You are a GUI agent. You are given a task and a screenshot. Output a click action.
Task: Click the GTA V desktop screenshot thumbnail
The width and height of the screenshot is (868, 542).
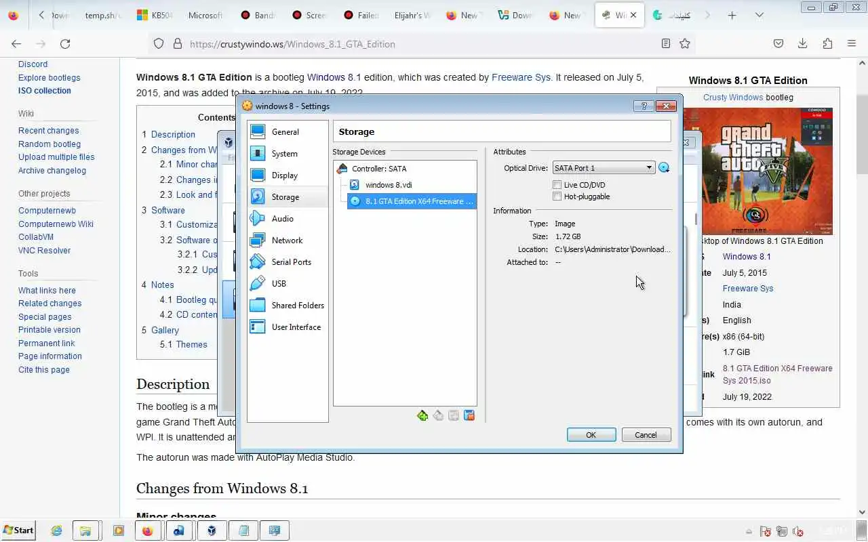tap(766, 171)
